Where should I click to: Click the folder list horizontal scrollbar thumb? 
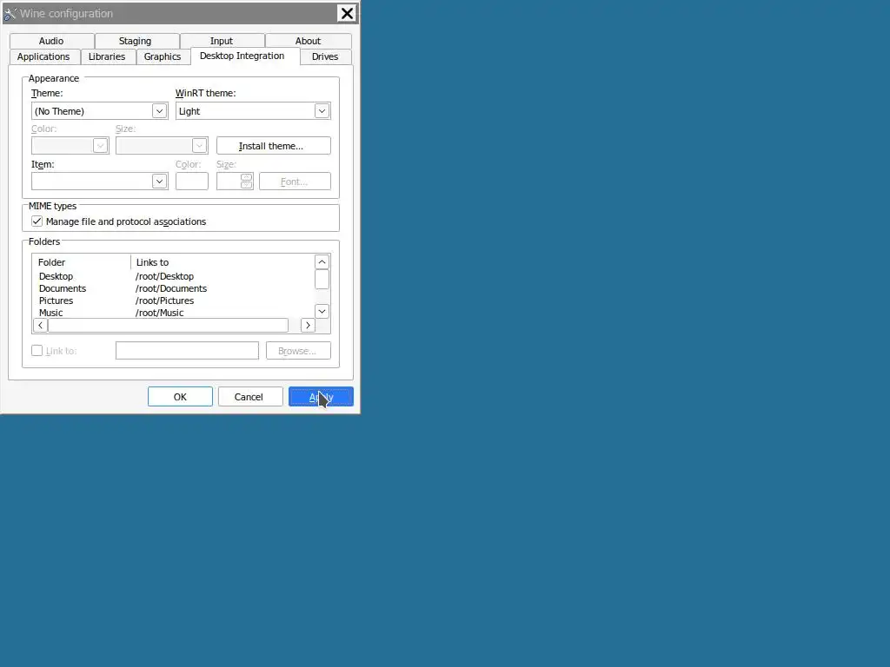tap(168, 326)
